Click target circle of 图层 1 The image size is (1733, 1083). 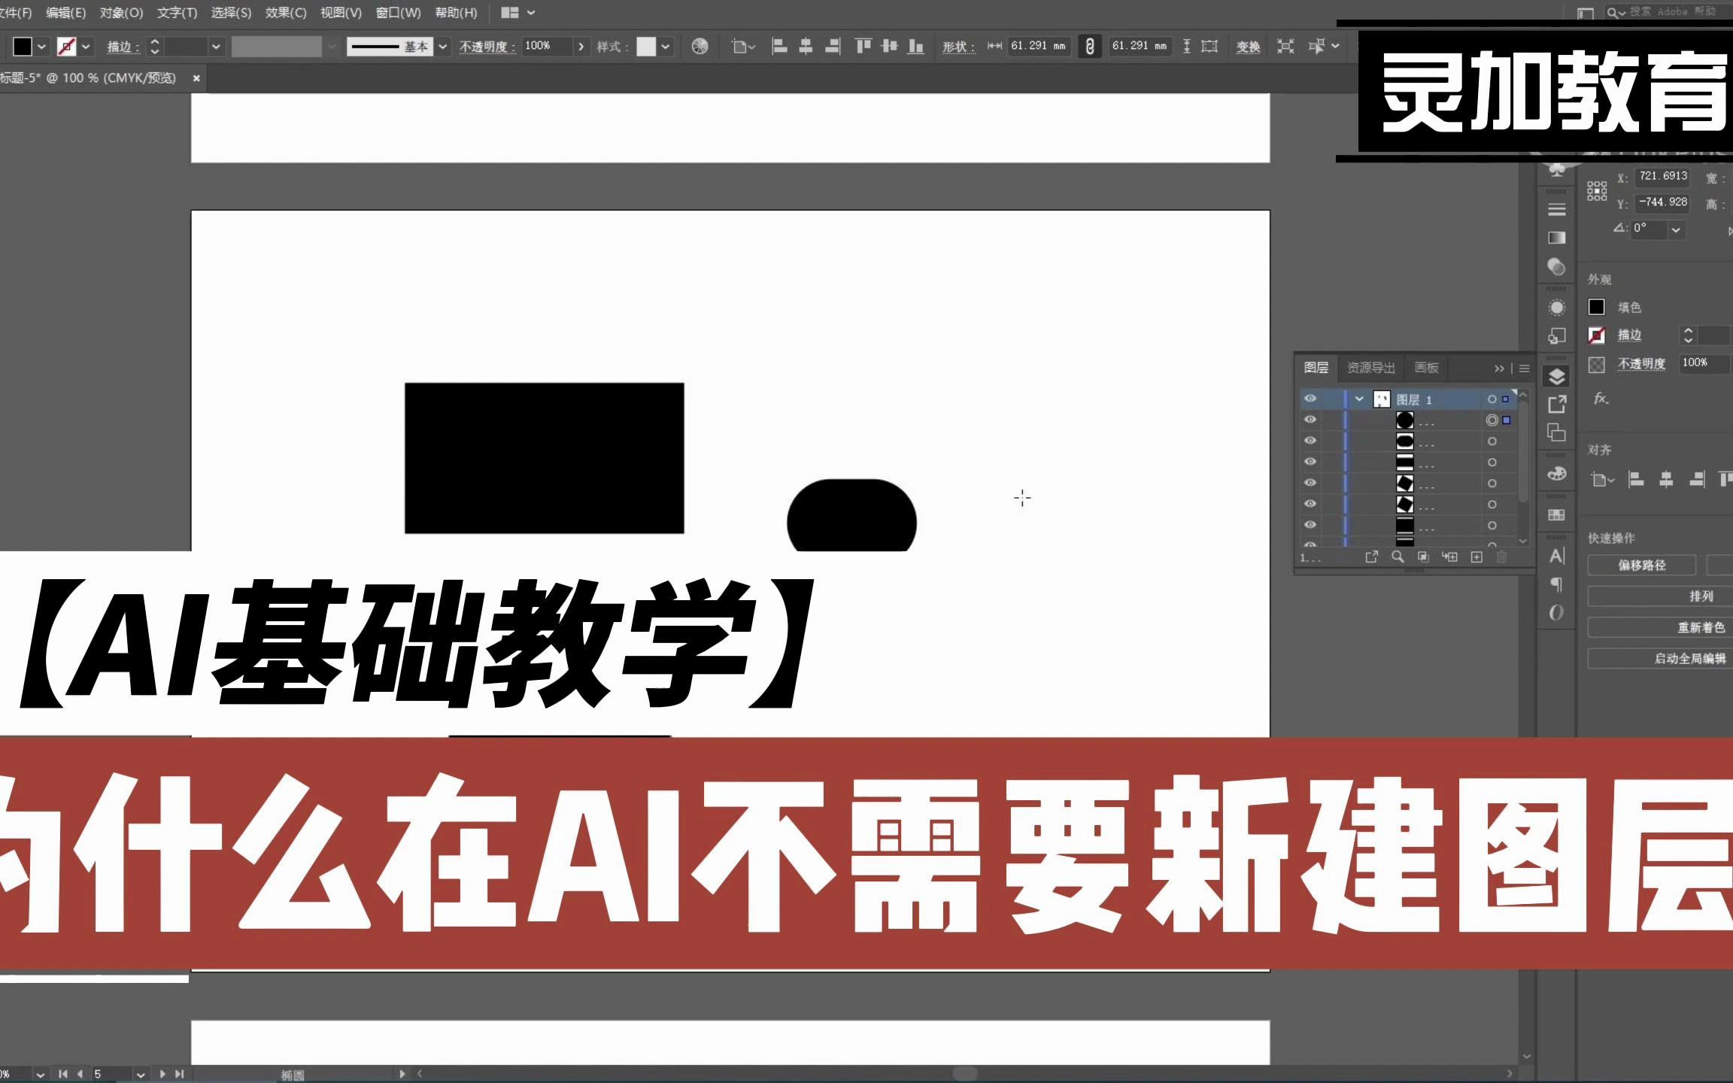(x=1492, y=399)
